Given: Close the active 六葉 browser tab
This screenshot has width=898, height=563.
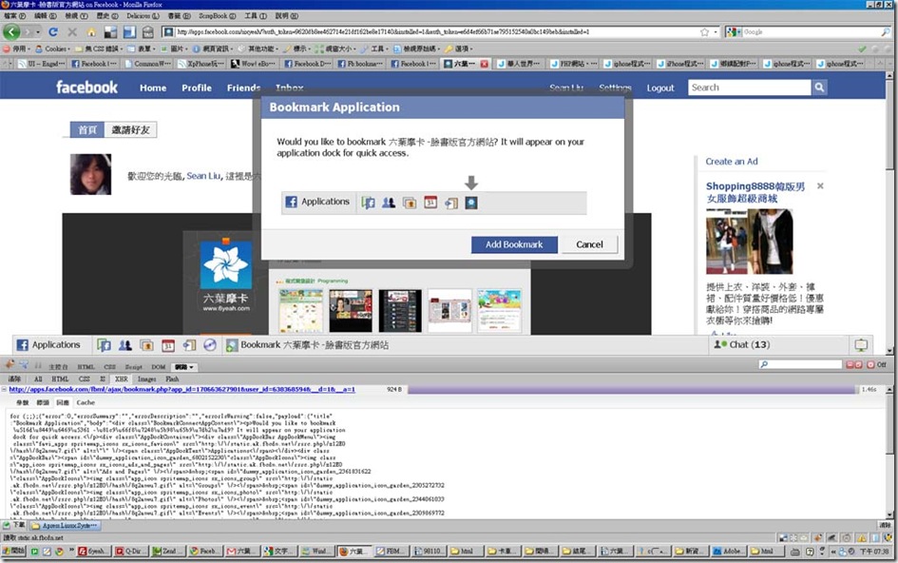Looking at the screenshot, I should coord(484,64).
